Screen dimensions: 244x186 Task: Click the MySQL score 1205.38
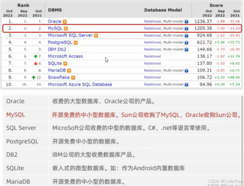tap(203, 28)
